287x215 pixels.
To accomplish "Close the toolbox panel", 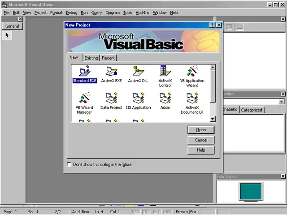I will tap(20, 19).
